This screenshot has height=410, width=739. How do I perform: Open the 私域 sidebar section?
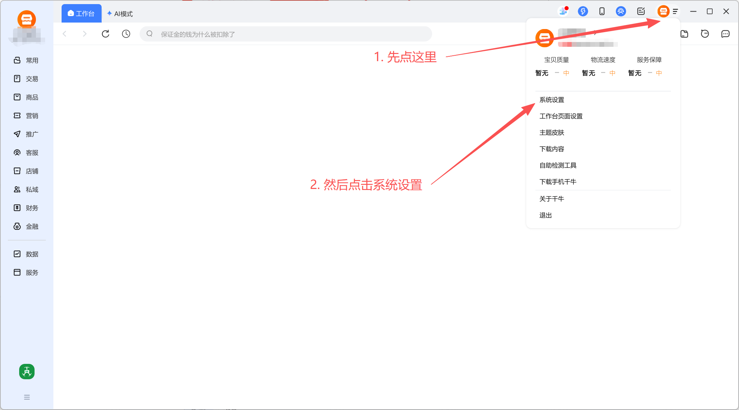pos(26,190)
